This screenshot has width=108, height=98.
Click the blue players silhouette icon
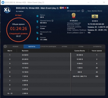coord(37,39)
